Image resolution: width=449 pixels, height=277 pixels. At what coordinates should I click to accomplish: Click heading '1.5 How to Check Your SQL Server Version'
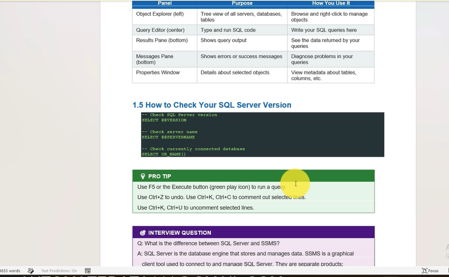pyautogui.click(x=212, y=105)
